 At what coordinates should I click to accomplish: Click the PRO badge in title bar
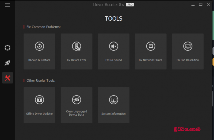click(130, 5)
